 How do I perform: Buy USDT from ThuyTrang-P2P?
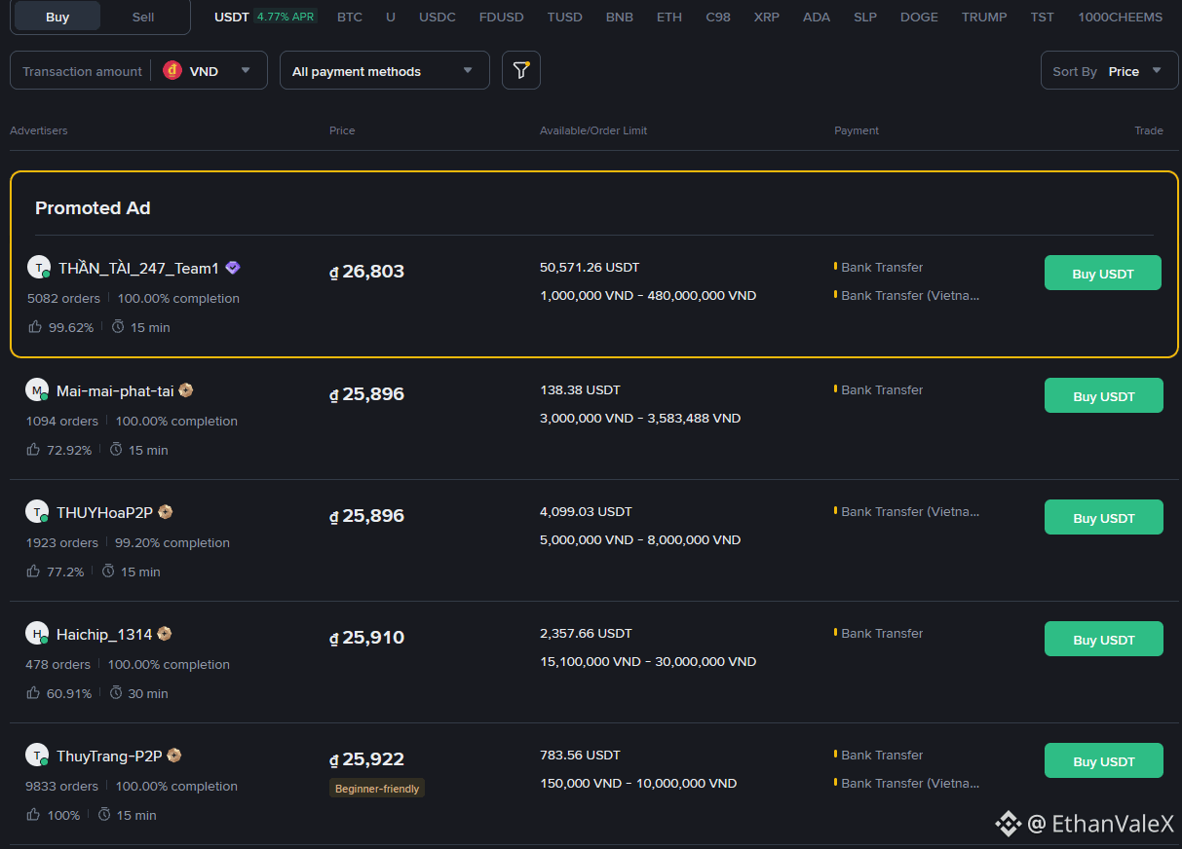(x=1104, y=761)
